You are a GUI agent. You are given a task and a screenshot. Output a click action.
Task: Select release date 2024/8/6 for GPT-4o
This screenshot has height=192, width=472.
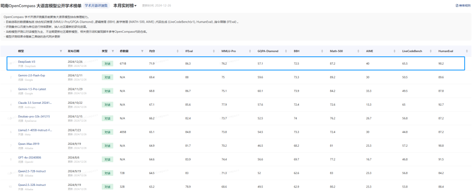click(73, 158)
